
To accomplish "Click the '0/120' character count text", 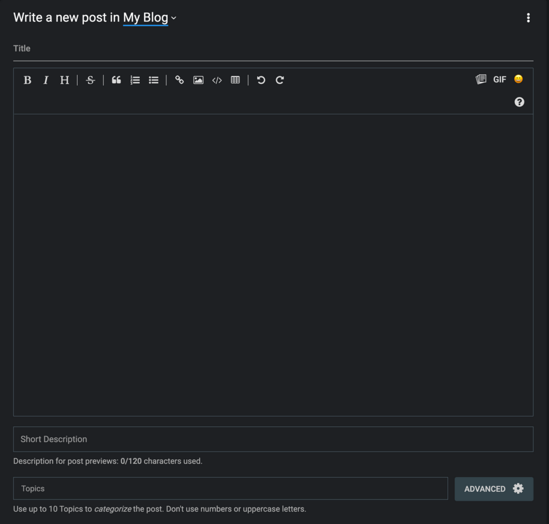I will pos(131,461).
